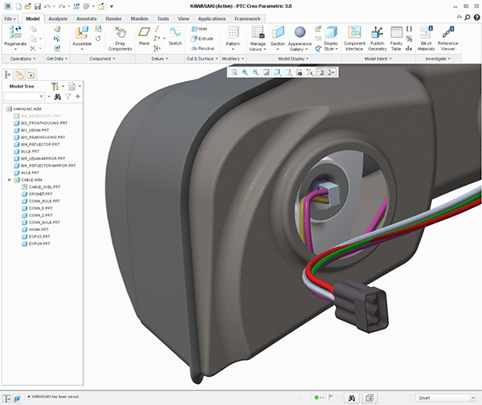
Task: Click the Extrude button
Action: coord(204,38)
